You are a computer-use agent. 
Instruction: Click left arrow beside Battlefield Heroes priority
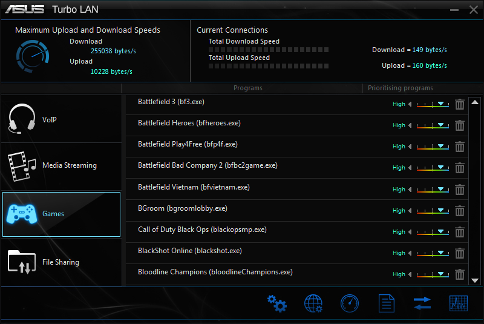pos(410,125)
